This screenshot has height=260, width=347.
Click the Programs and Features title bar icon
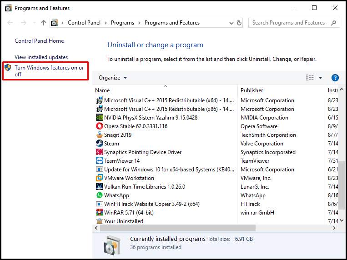(x=8, y=8)
